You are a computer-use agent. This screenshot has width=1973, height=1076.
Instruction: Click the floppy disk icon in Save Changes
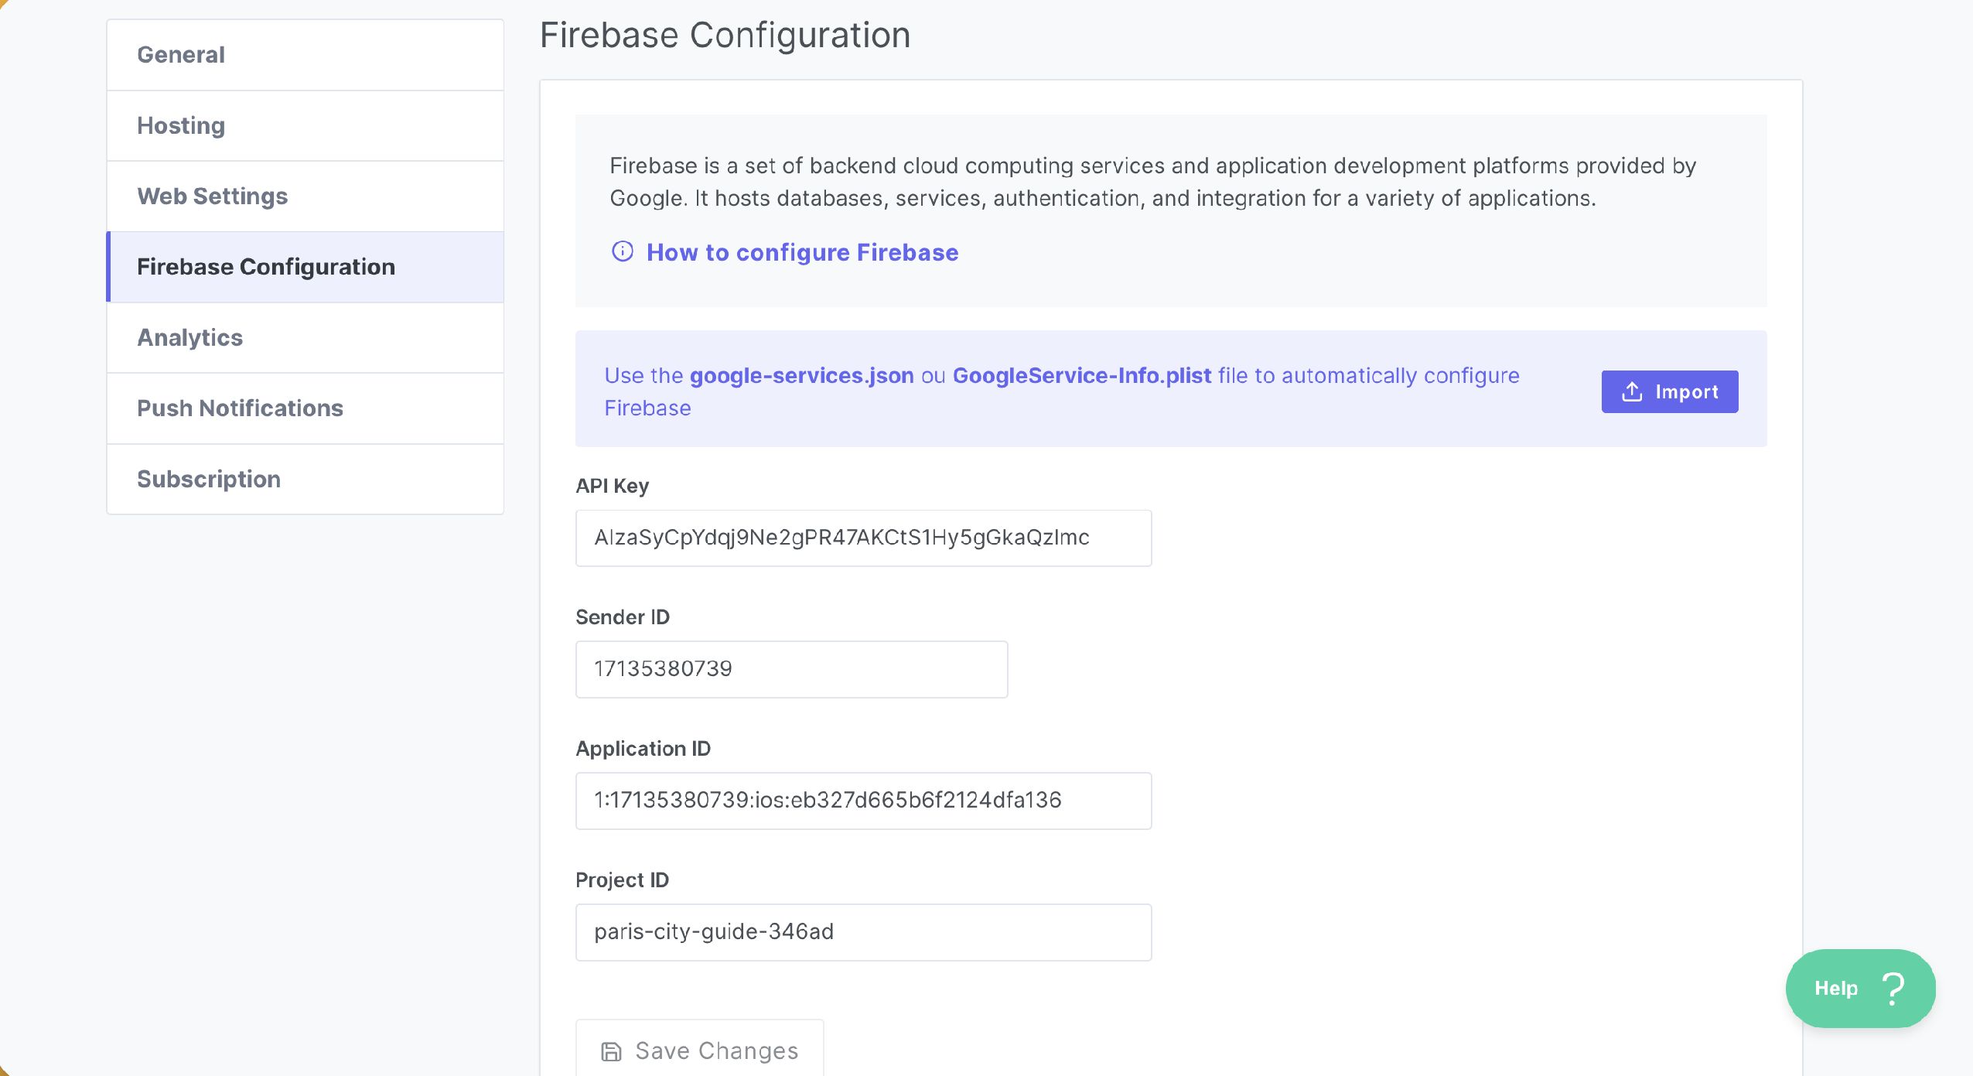click(611, 1051)
